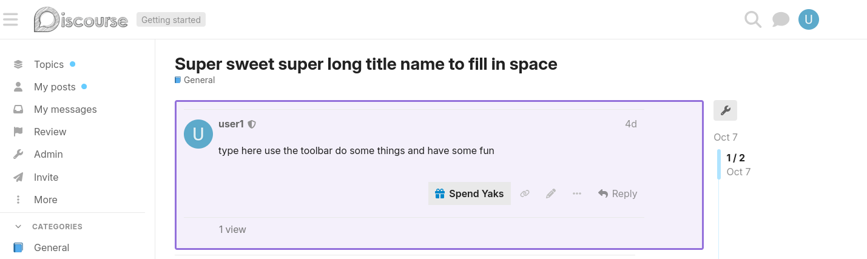Open the user avatar menu in header
This screenshot has height=259, width=867.
click(808, 20)
